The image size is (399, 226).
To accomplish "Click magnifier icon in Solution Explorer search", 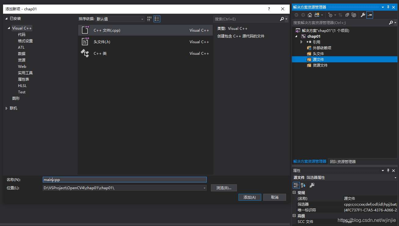I will (x=391, y=23).
